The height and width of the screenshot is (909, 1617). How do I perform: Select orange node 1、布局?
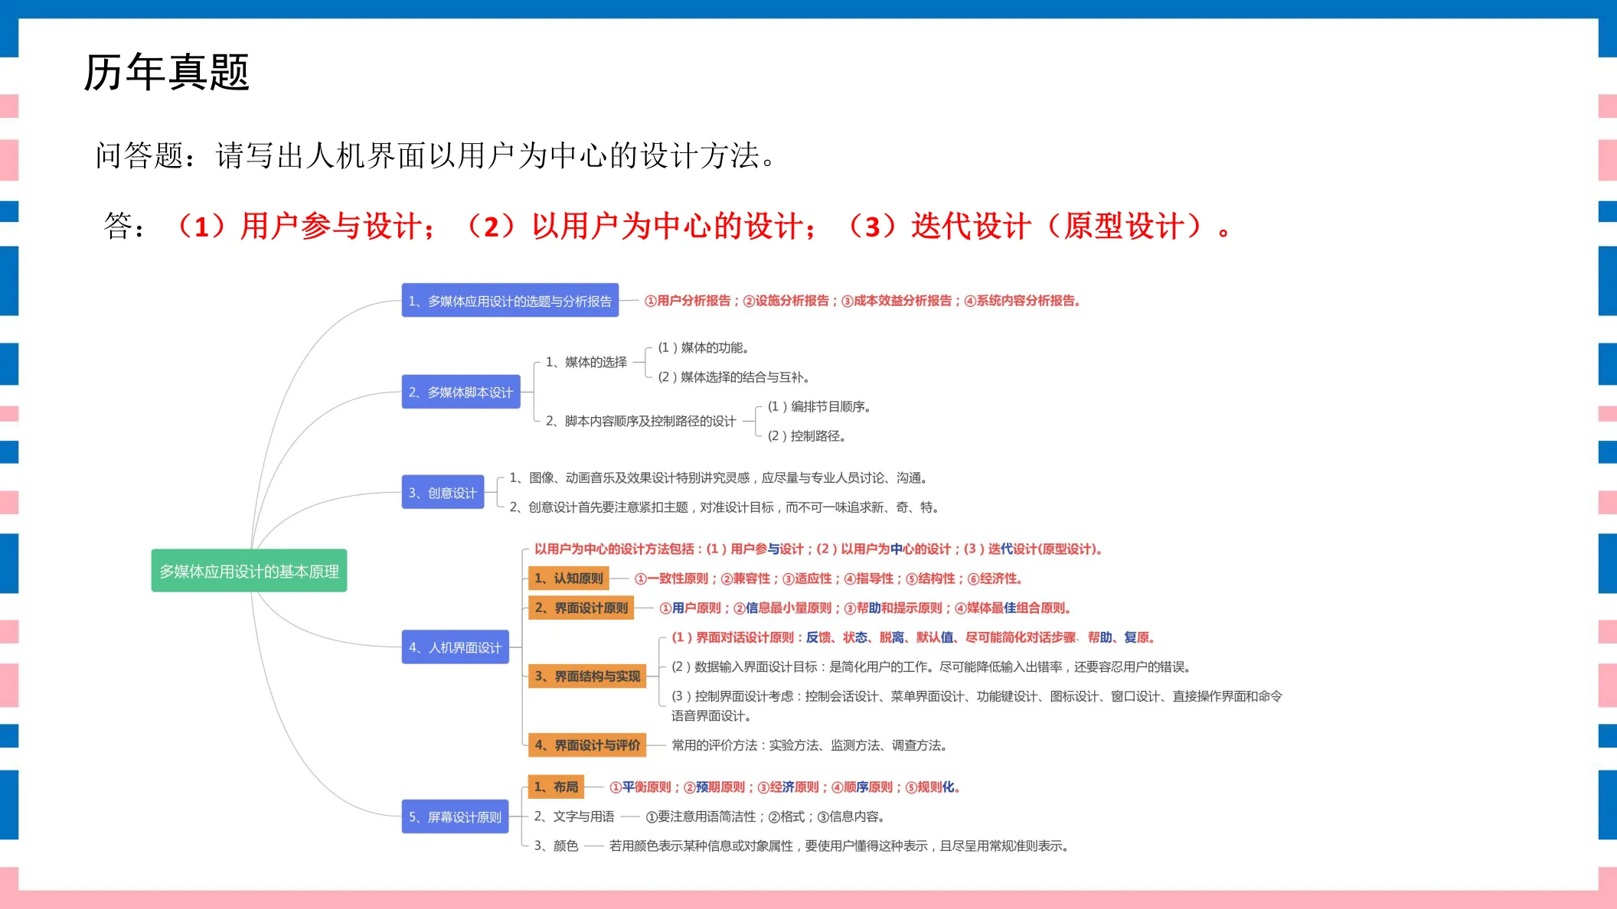click(556, 787)
